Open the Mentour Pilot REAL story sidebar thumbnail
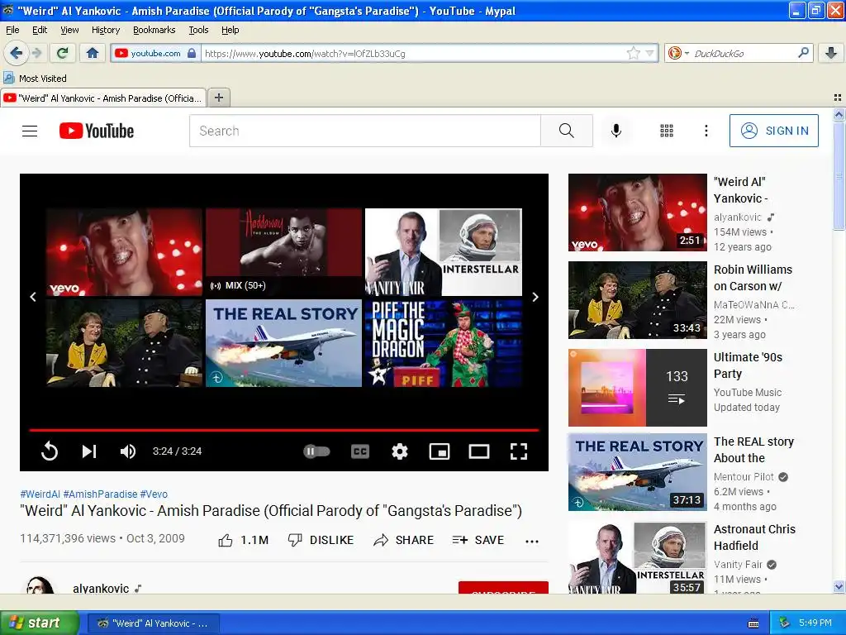Image resolution: width=846 pixels, height=635 pixels. [x=637, y=472]
